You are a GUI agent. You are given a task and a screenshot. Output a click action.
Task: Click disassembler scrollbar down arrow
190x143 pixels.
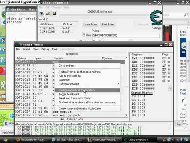[126, 115]
